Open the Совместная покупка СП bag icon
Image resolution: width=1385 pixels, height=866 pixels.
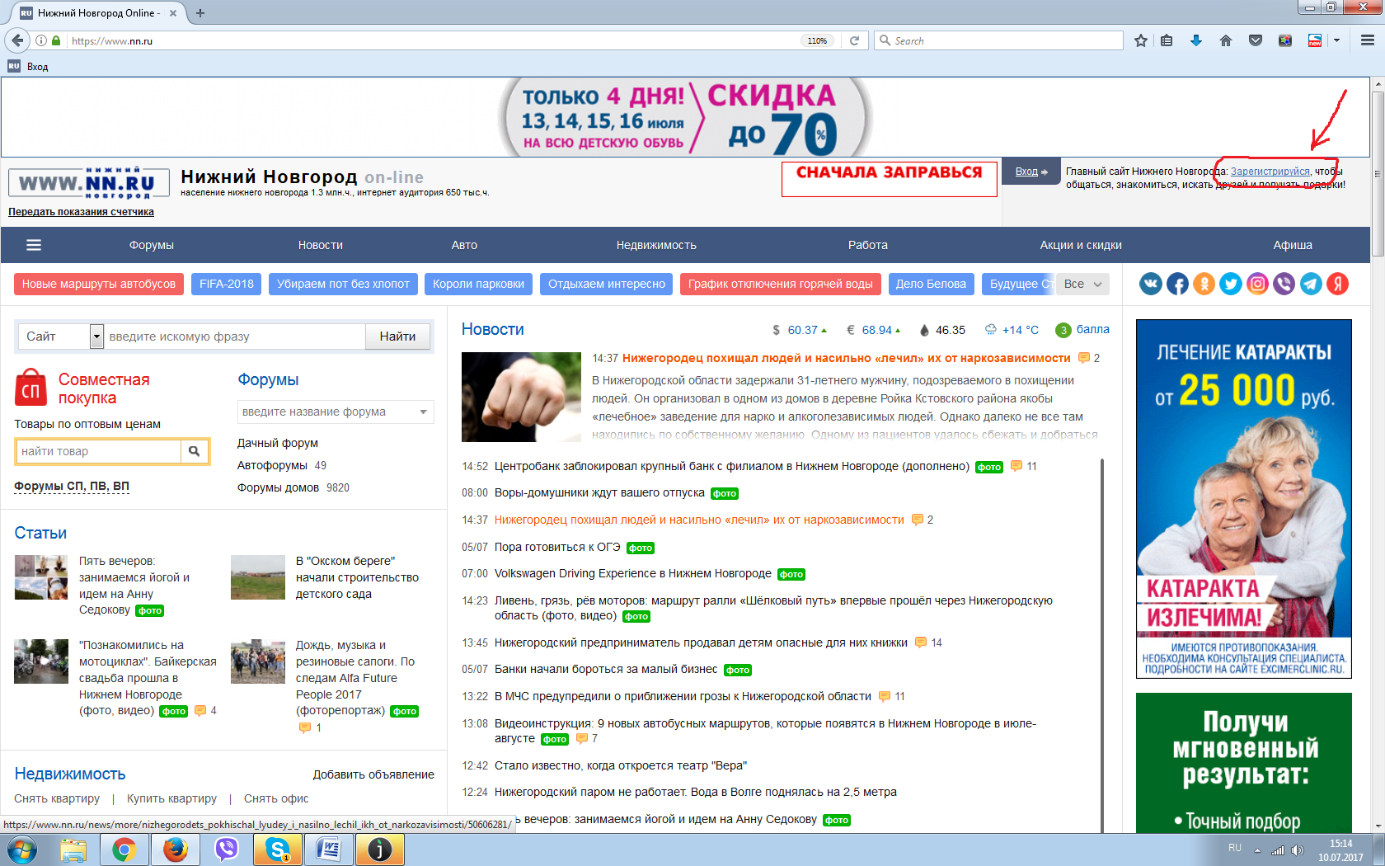click(x=31, y=388)
